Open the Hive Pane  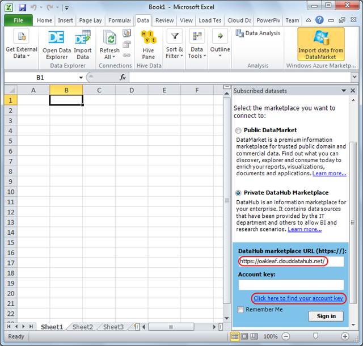[x=149, y=45]
